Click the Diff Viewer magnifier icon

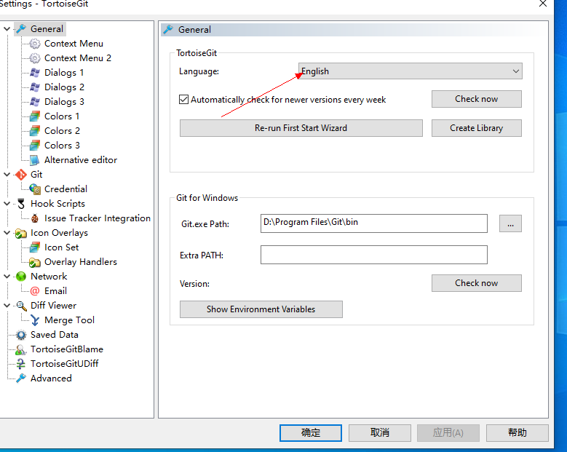(x=21, y=306)
